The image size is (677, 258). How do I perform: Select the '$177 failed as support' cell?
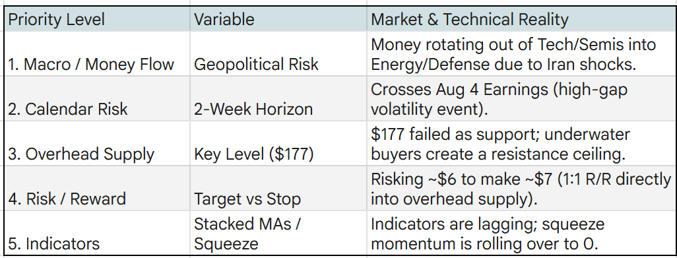[x=520, y=144]
